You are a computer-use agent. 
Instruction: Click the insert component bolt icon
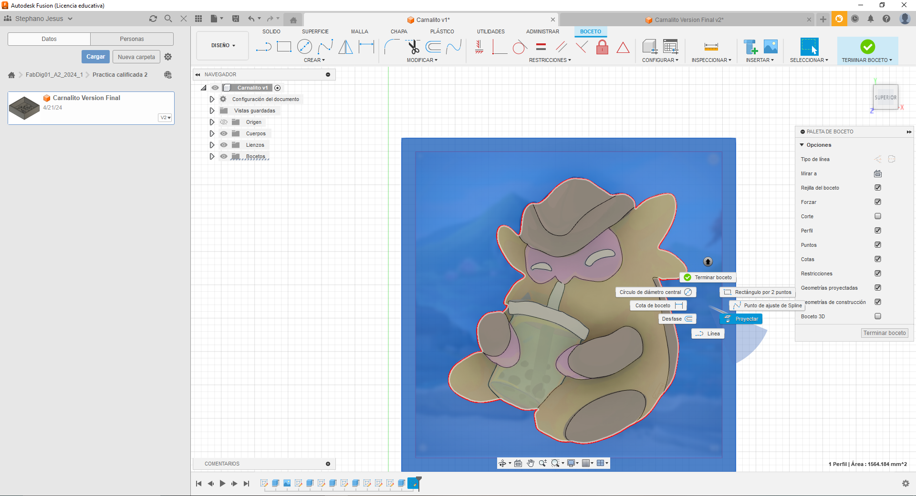[x=751, y=47]
